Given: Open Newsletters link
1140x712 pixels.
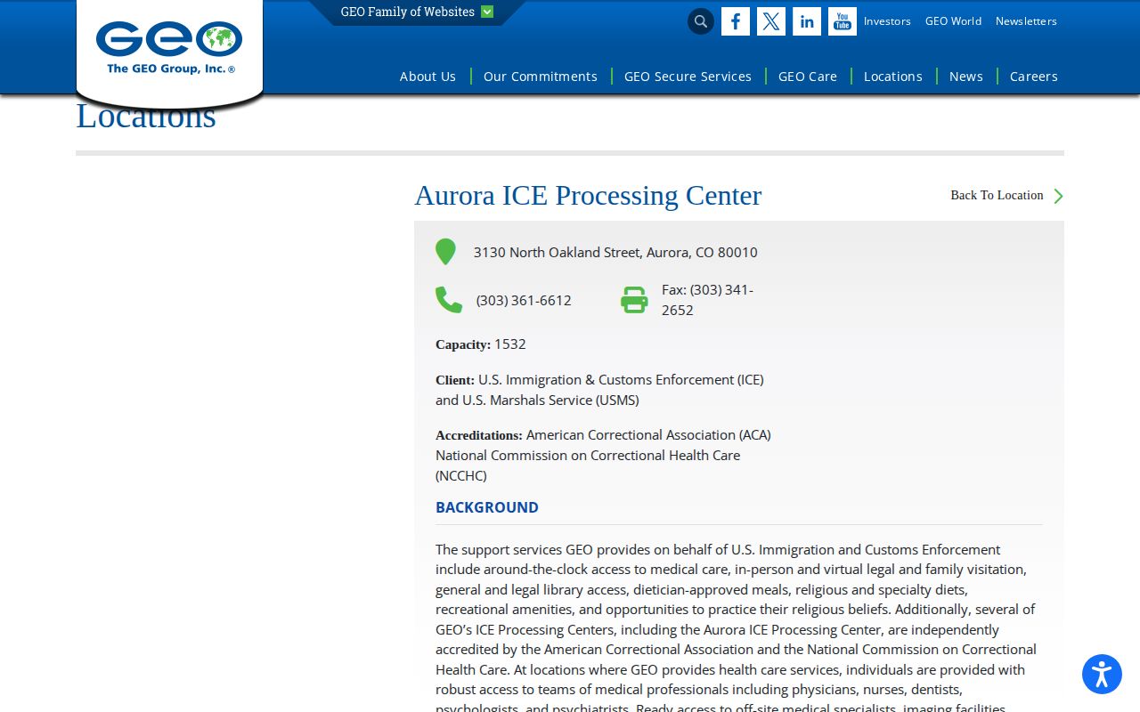Looking at the screenshot, I should (1026, 21).
